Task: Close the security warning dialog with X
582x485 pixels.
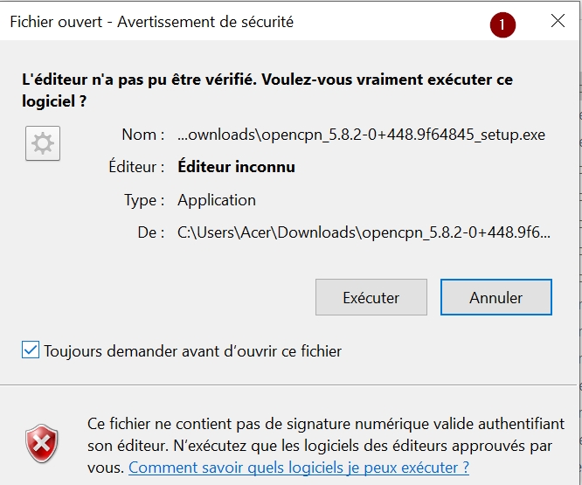Action: pos(558,21)
